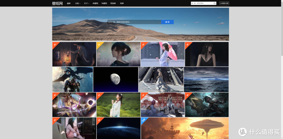Open the 4k壁纸 nav link

point(95,3)
